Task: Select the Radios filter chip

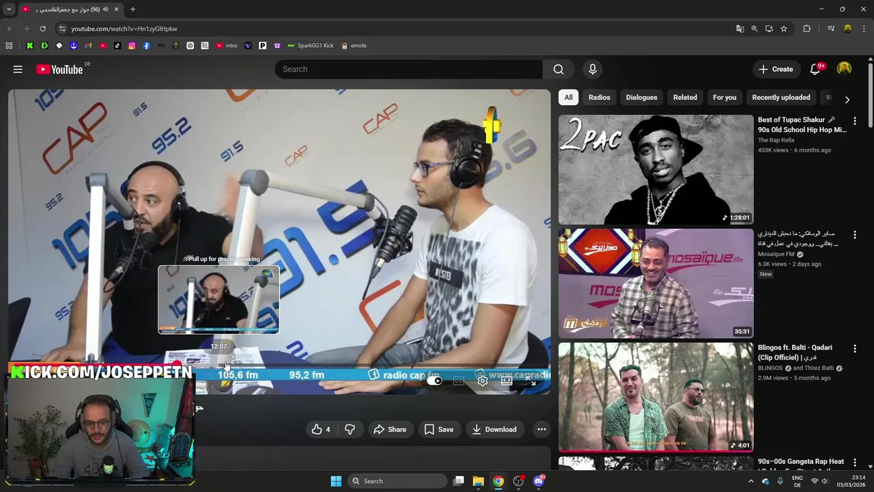Action: coord(599,97)
